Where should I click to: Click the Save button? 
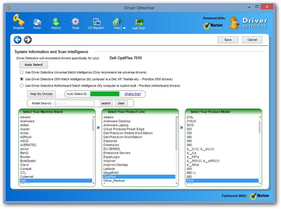coord(228,40)
